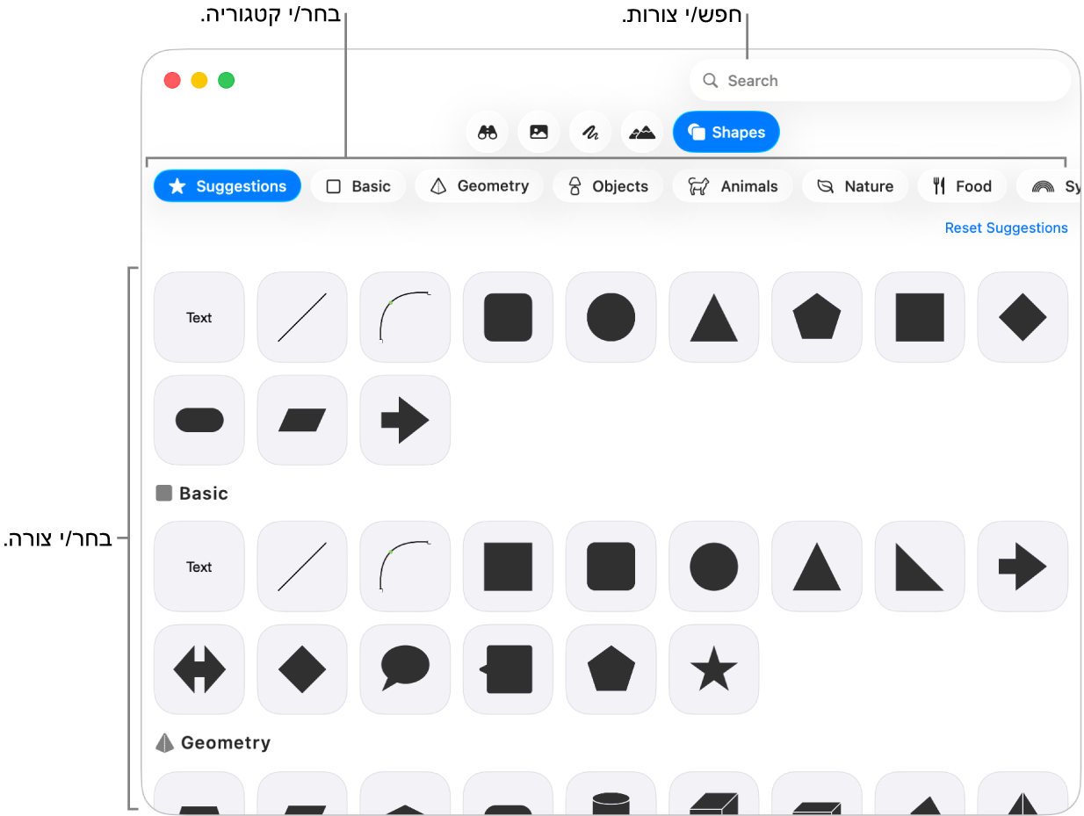Switch to the Basic category pill

tap(358, 186)
